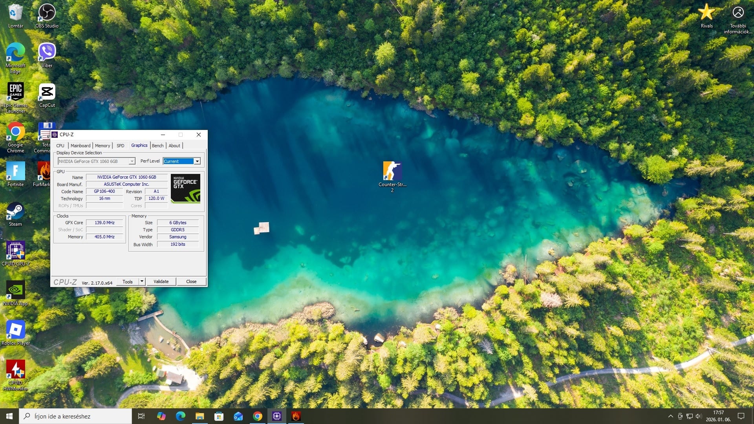The image size is (754, 424).
Task: Open the display device selection dropdown
Action: (x=132, y=161)
